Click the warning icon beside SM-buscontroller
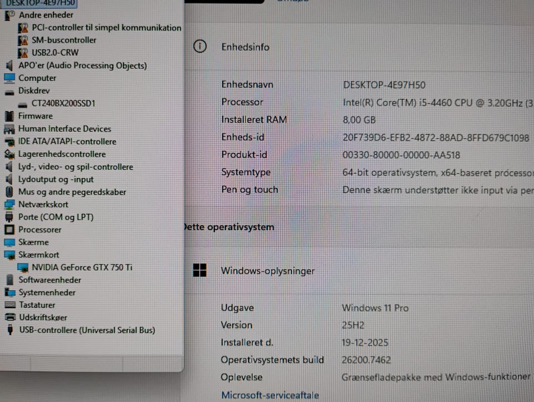This screenshot has height=402, width=534. (23, 40)
